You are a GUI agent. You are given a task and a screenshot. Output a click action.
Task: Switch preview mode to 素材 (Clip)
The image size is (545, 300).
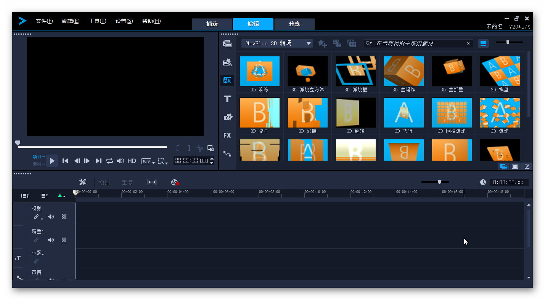[x=37, y=164]
